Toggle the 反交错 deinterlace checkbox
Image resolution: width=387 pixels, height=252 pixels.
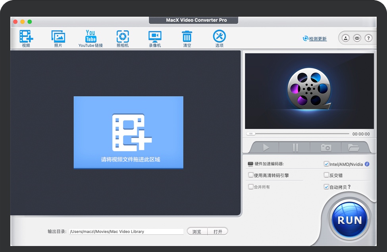tap(326, 175)
